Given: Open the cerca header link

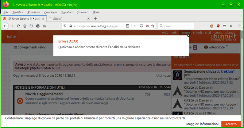Looking at the screenshot, I should tap(218, 33).
